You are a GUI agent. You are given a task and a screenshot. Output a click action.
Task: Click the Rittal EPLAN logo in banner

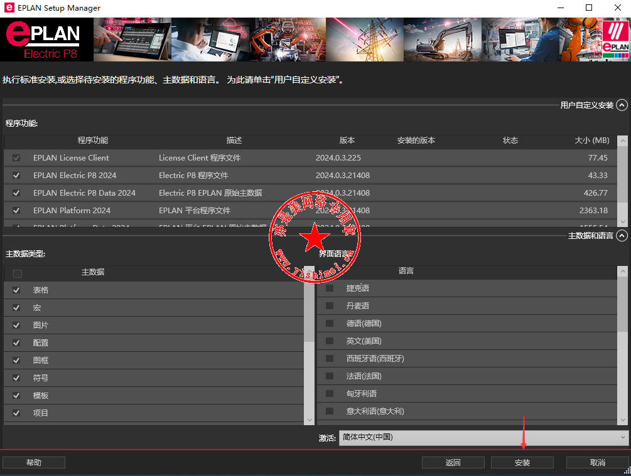pos(616,40)
